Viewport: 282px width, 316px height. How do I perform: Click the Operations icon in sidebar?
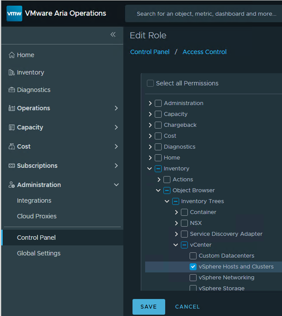click(x=12, y=108)
